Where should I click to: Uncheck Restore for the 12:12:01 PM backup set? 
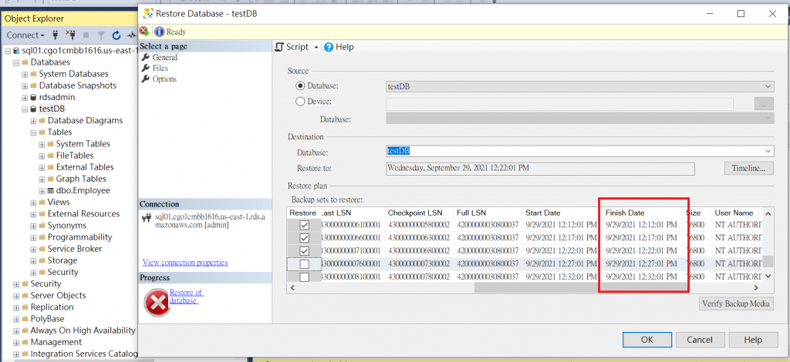304,225
